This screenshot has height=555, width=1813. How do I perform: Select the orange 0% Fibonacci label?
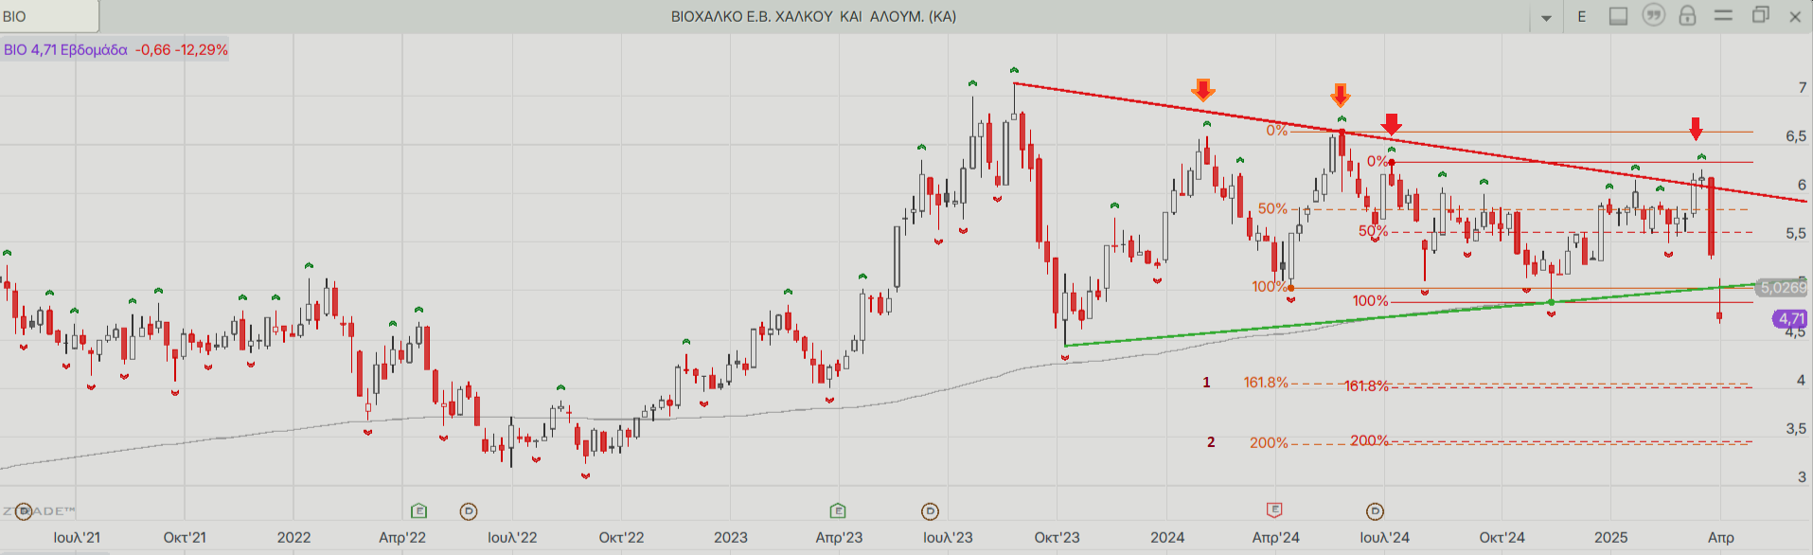[1277, 131]
